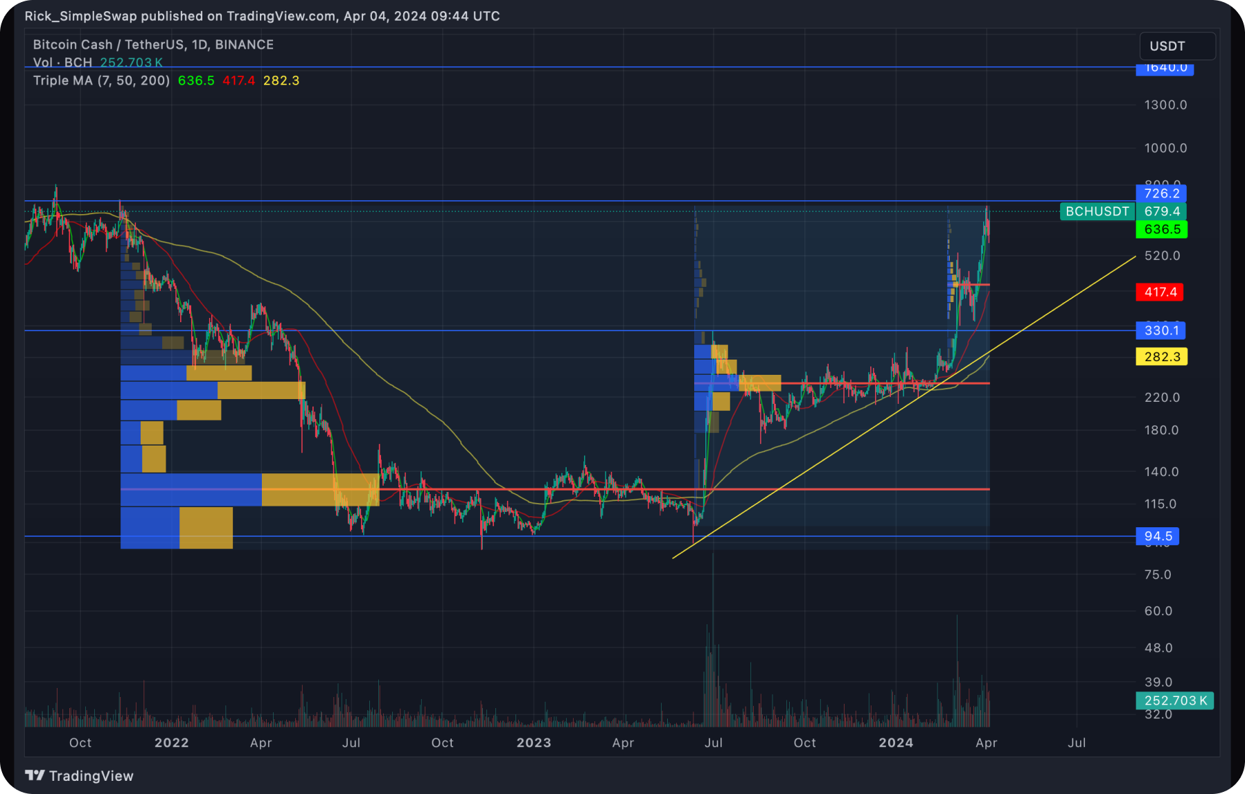Click the Bitcoin Cash / TetherUS symbol title

153,44
